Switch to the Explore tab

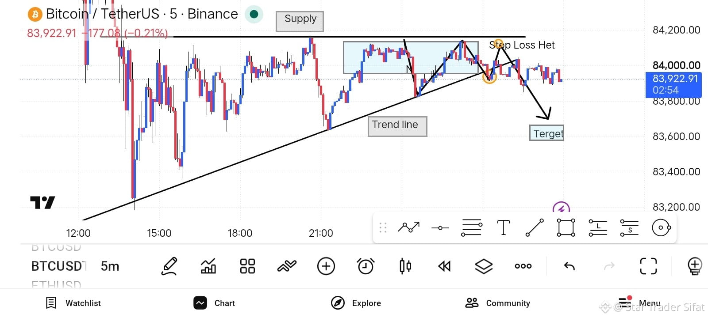pyautogui.click(x=356, y=303)
